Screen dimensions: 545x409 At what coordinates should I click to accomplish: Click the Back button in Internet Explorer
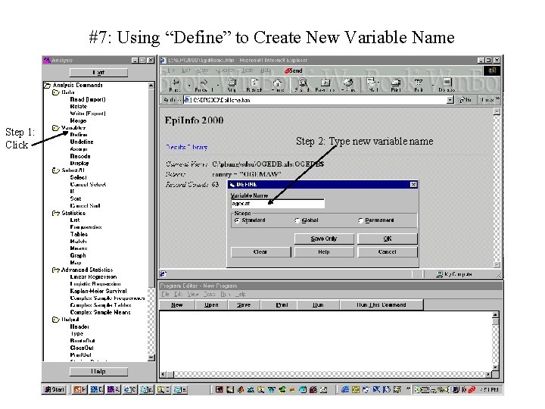click(x=175, y=85)
